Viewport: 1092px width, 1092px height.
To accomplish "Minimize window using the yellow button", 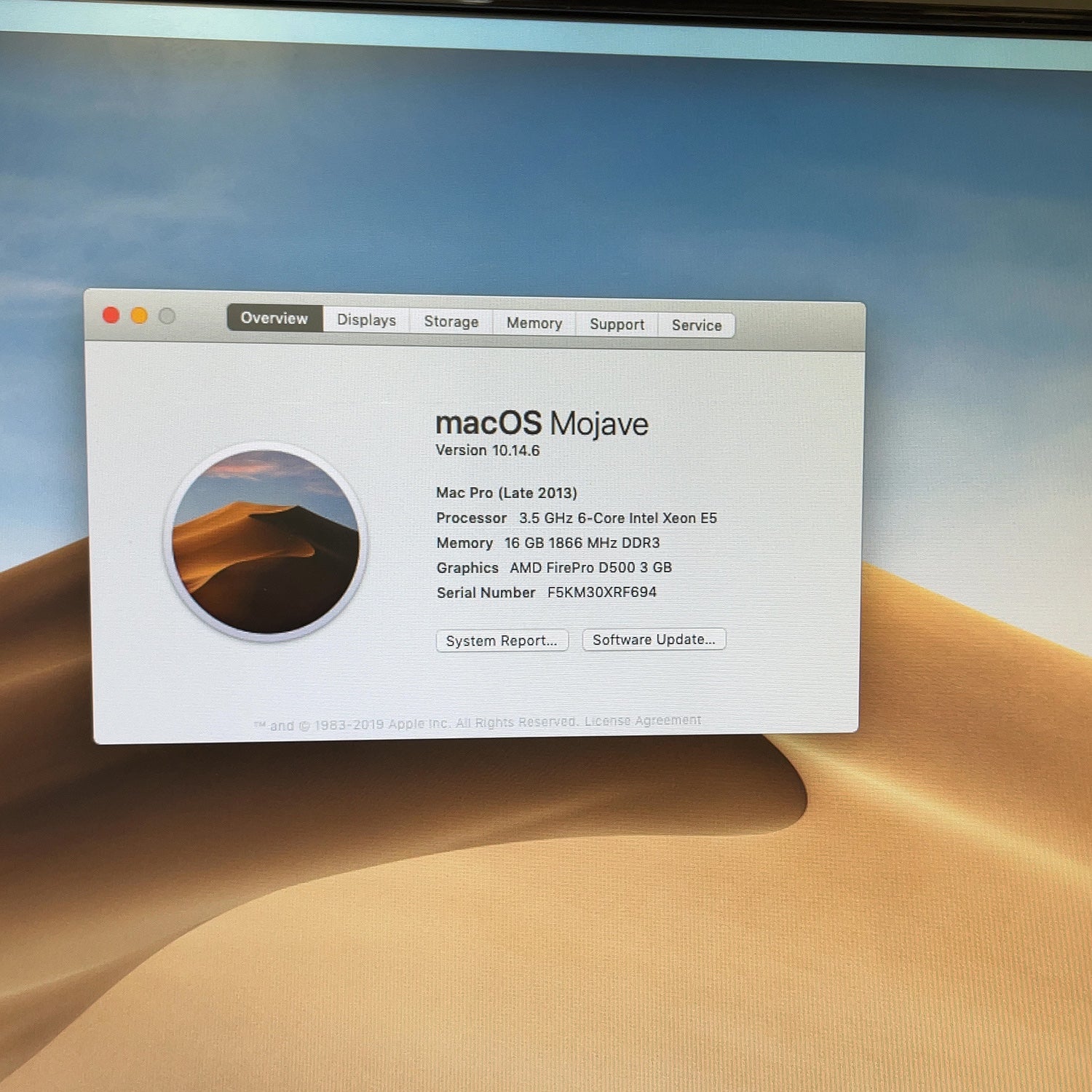I will click(x=139, y=316).
